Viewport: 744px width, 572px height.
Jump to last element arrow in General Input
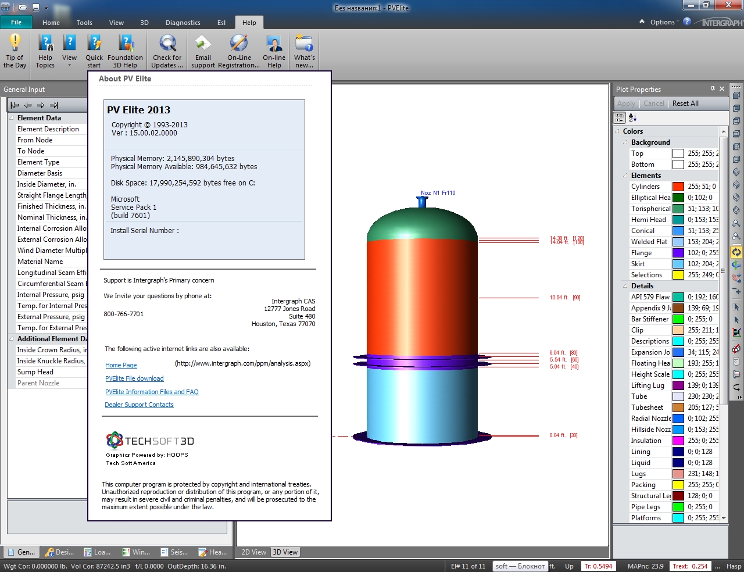tap(54, 105)
